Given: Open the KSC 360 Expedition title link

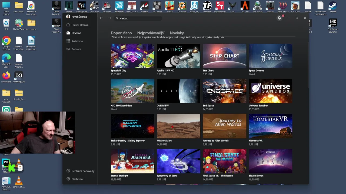Looking at the screenshot, I should tap(121, 106).
